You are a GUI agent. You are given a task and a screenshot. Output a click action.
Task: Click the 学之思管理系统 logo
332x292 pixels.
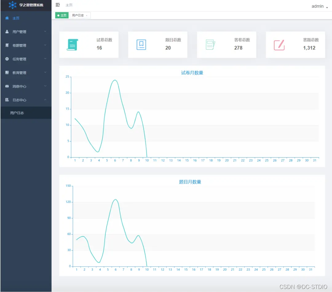tap(13, 5)
